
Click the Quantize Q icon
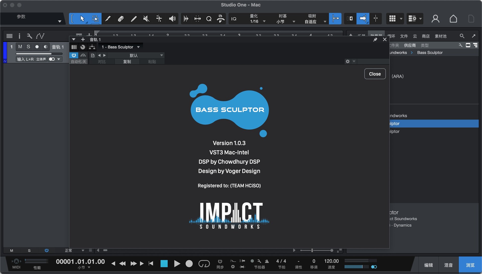point(209,19)
